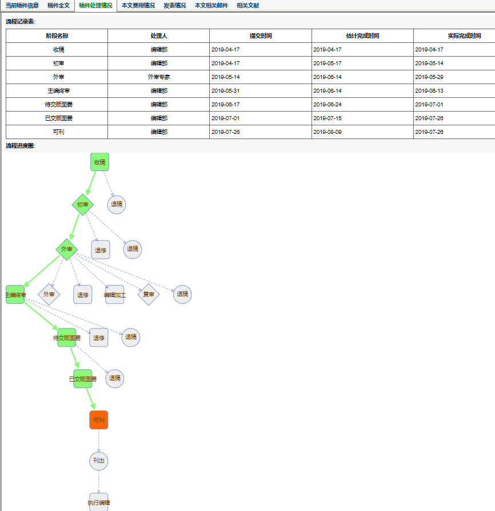495x511 pixels.
Task: Switch to the 发表情况 tab
Action: click(x=174, y=5)
